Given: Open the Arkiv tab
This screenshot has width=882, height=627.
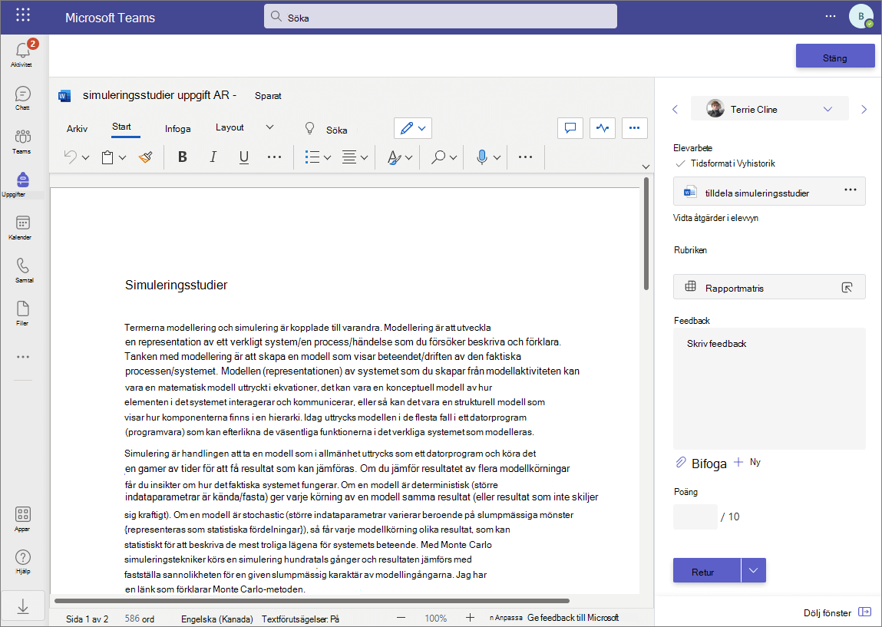Looking at the screenshot, I should (x=77, y=129).
